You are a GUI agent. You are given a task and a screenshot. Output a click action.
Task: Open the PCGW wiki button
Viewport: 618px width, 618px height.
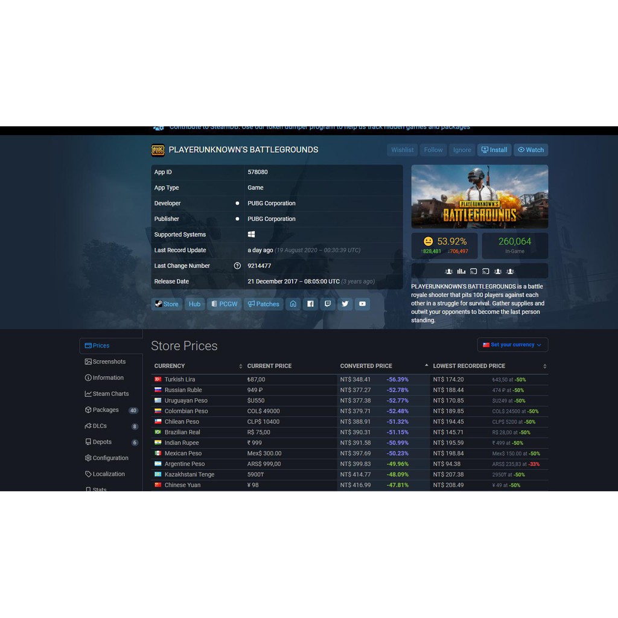point(225,304)
